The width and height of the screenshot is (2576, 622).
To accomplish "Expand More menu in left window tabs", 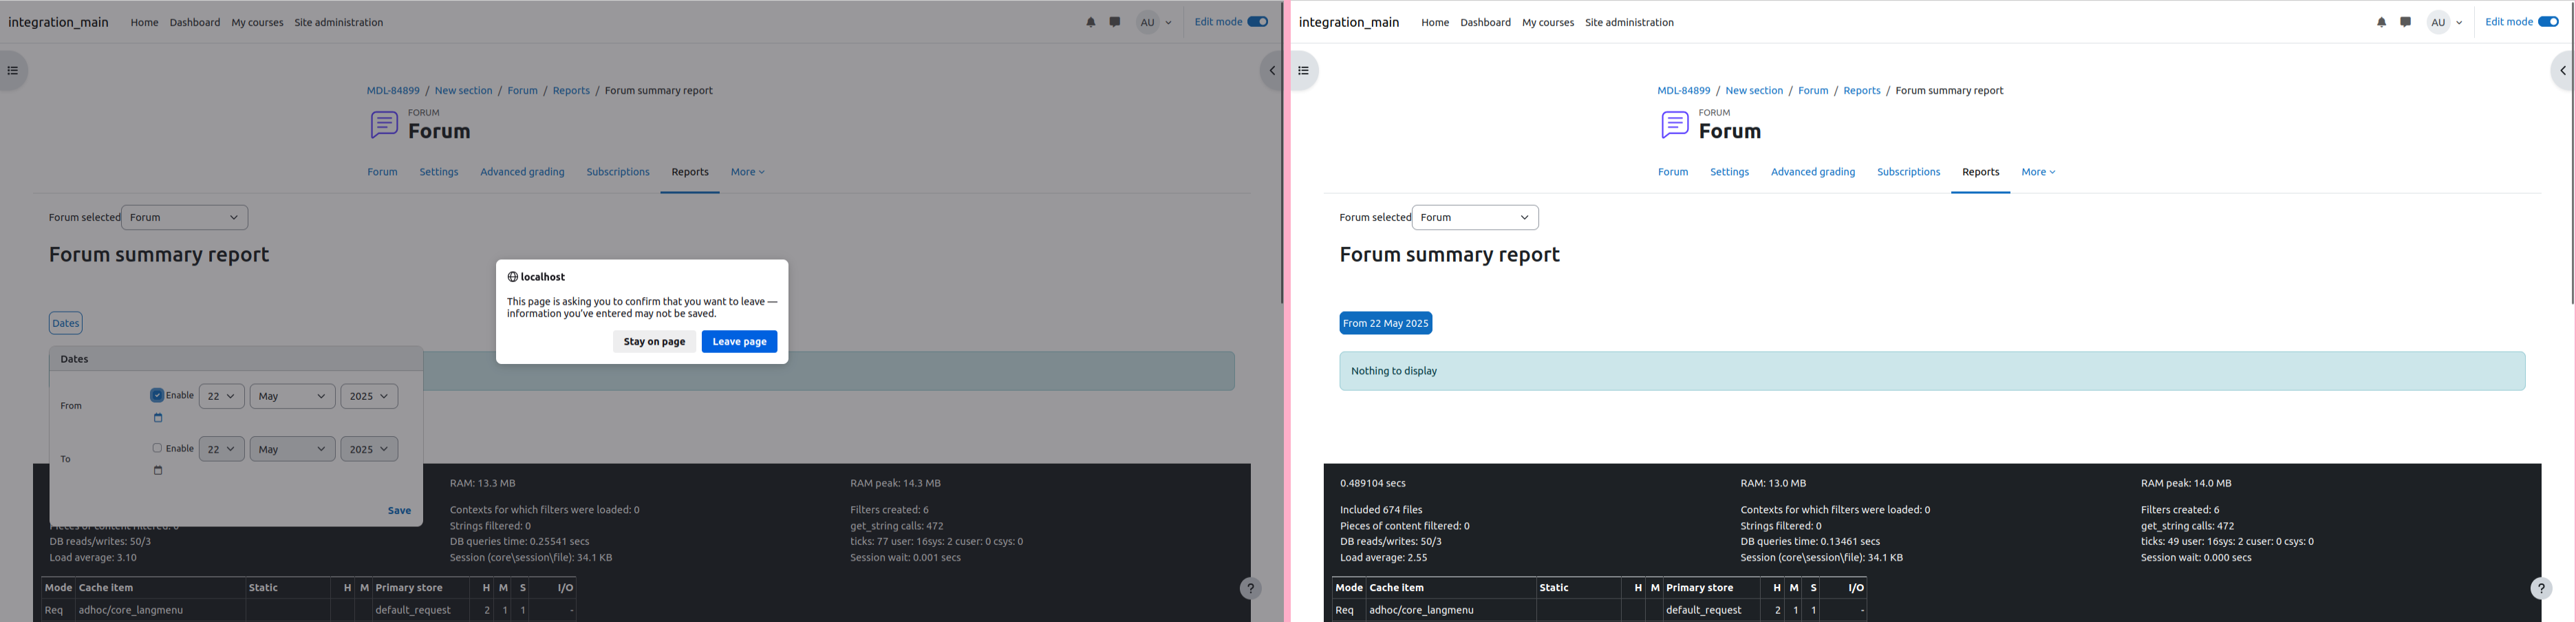I will [747, 173].
